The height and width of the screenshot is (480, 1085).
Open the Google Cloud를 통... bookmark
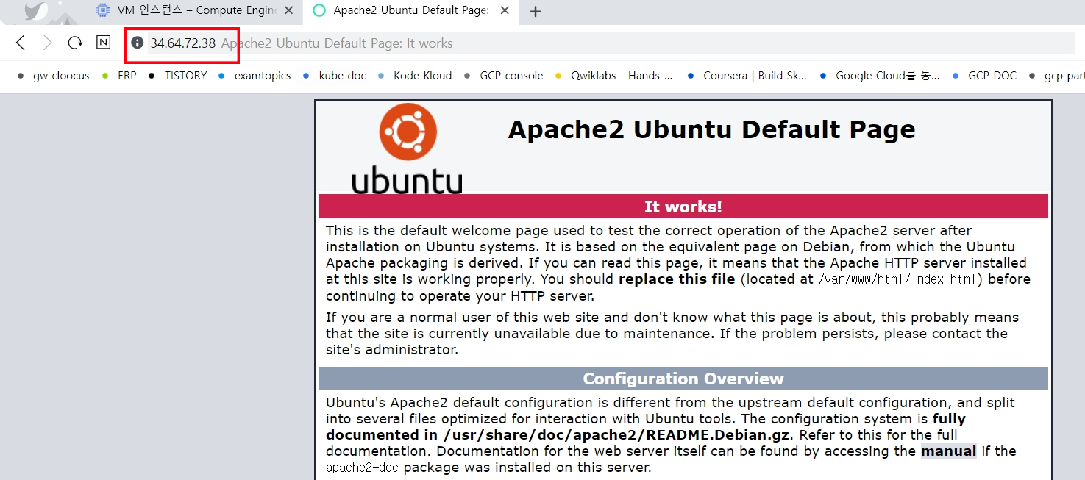click(879, 76)
